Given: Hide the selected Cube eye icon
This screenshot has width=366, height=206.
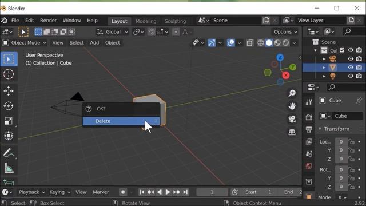Looking at the screenshot, I should pos(351,68).
